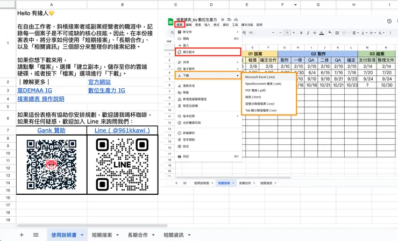Choose 重新命名 in the tutorial image file menu
This screenshot has height=241, width=398.
point(208,86)
